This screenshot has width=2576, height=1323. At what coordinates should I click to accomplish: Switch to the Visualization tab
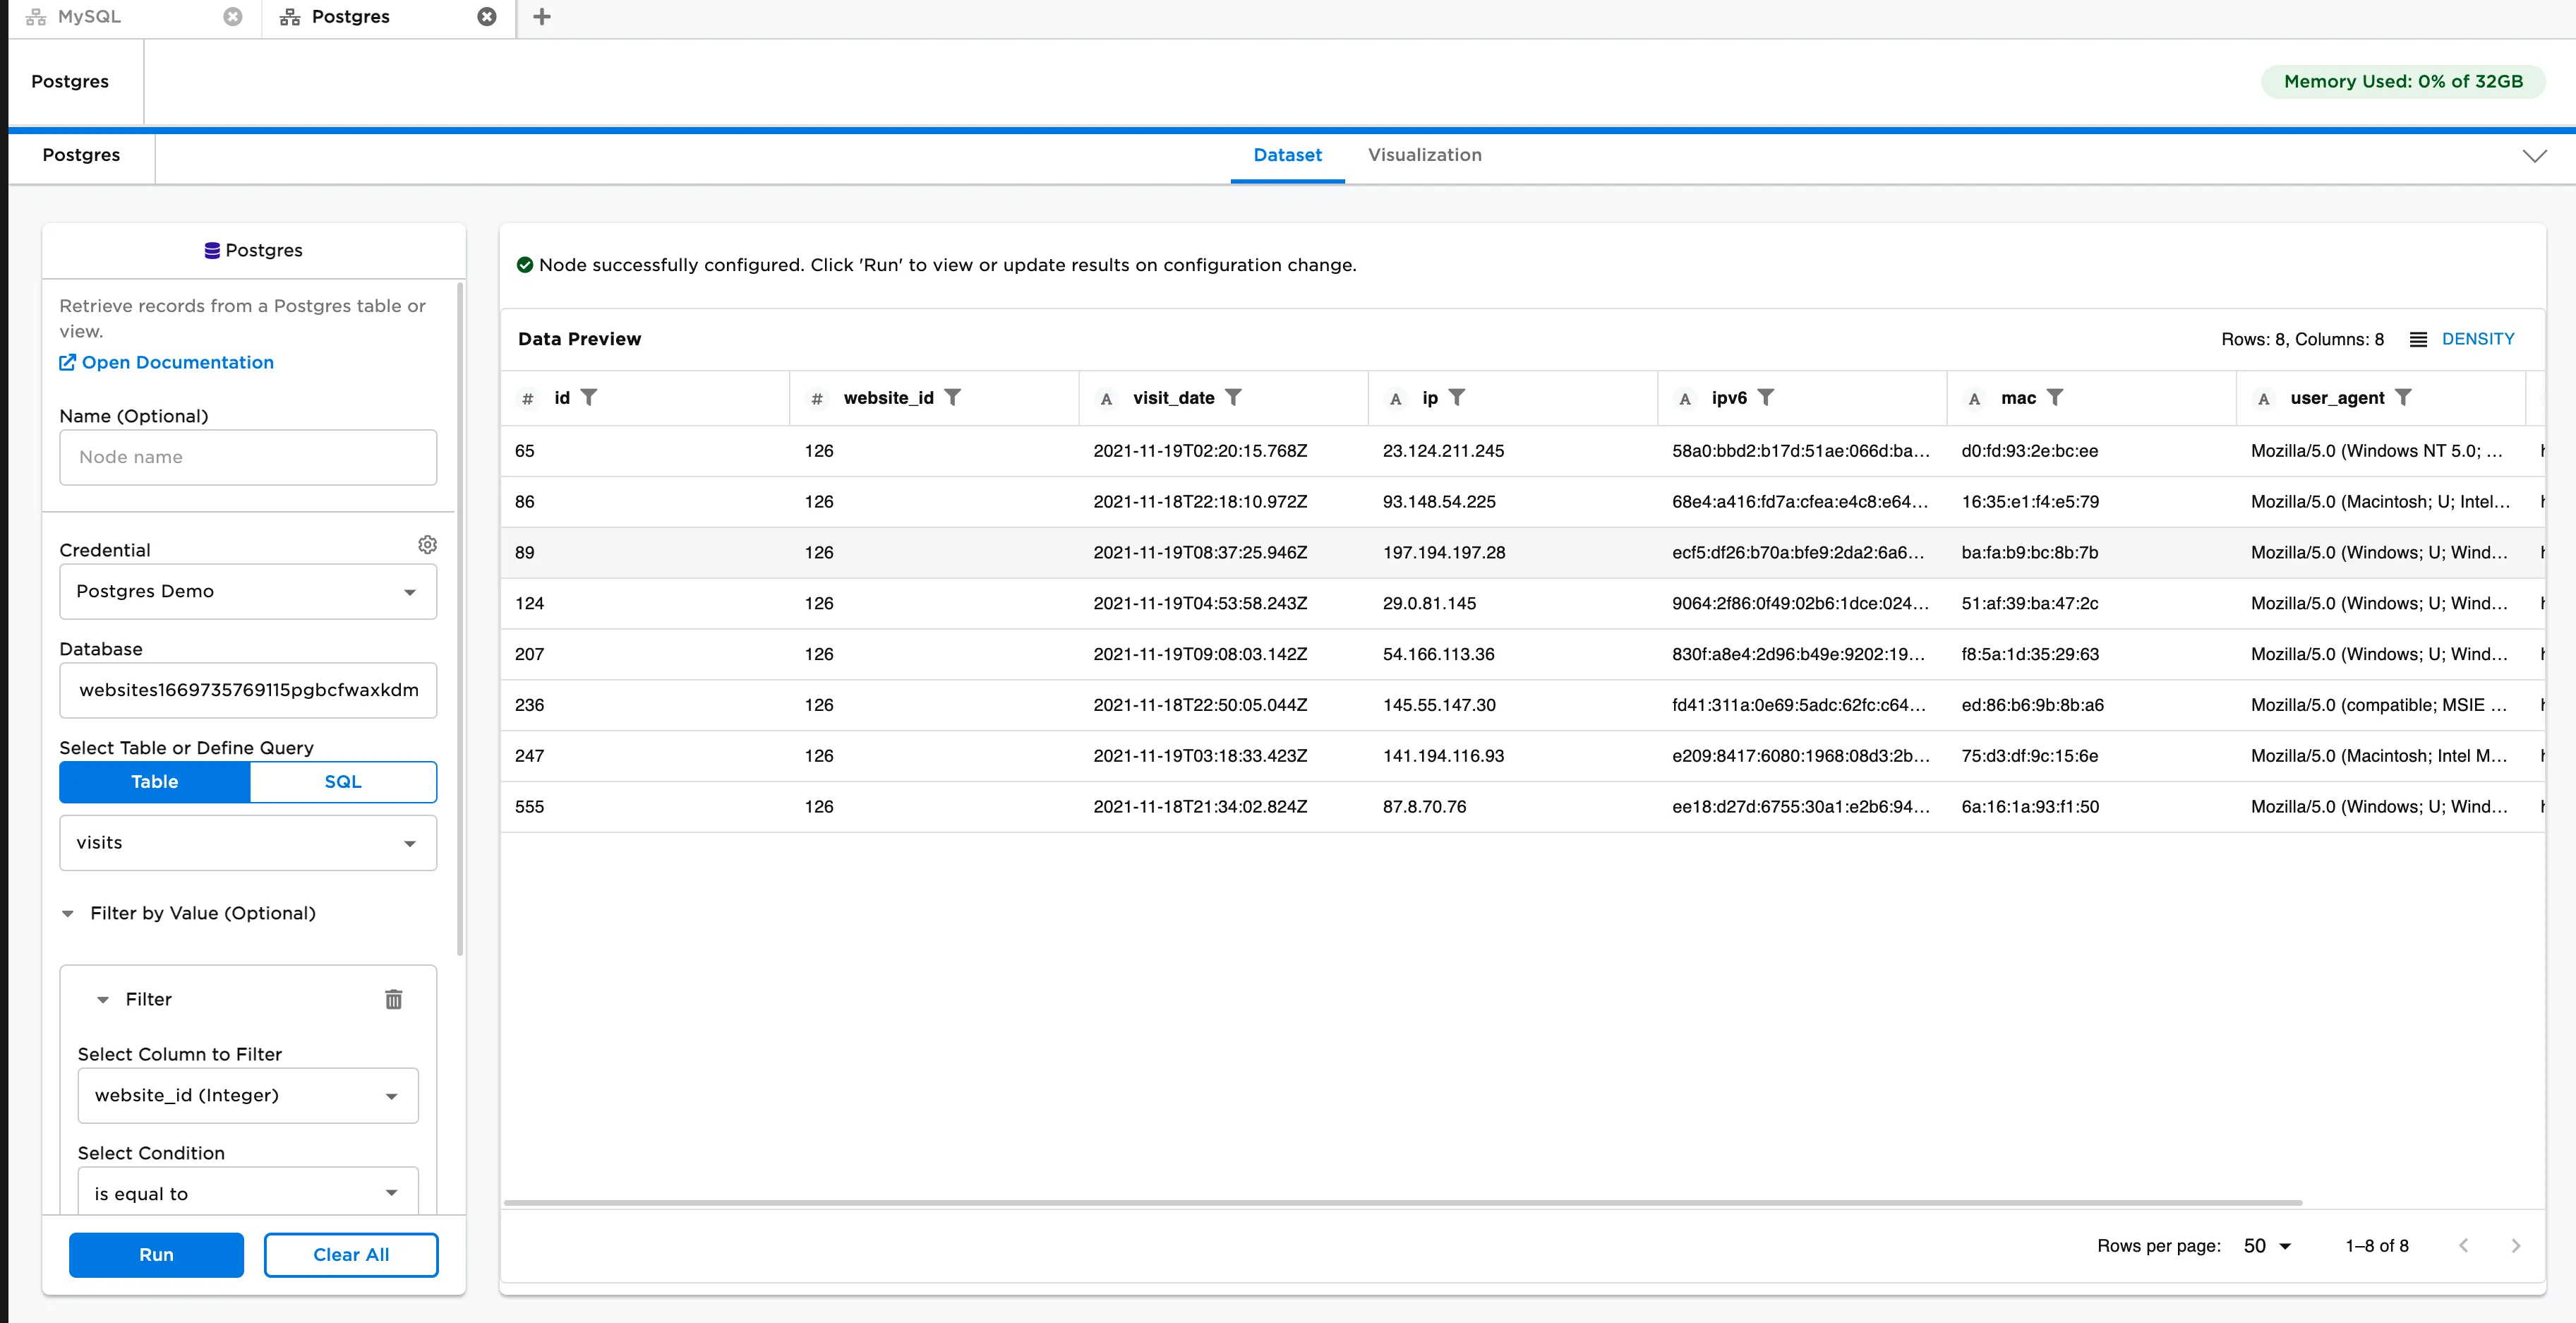click(x=1424, y=155)
